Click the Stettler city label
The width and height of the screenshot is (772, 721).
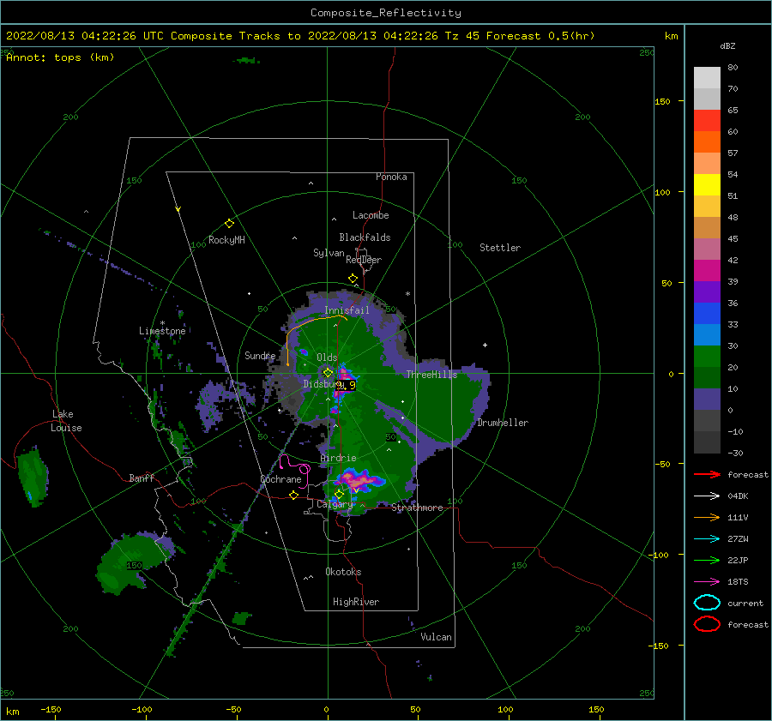[500, 248]
